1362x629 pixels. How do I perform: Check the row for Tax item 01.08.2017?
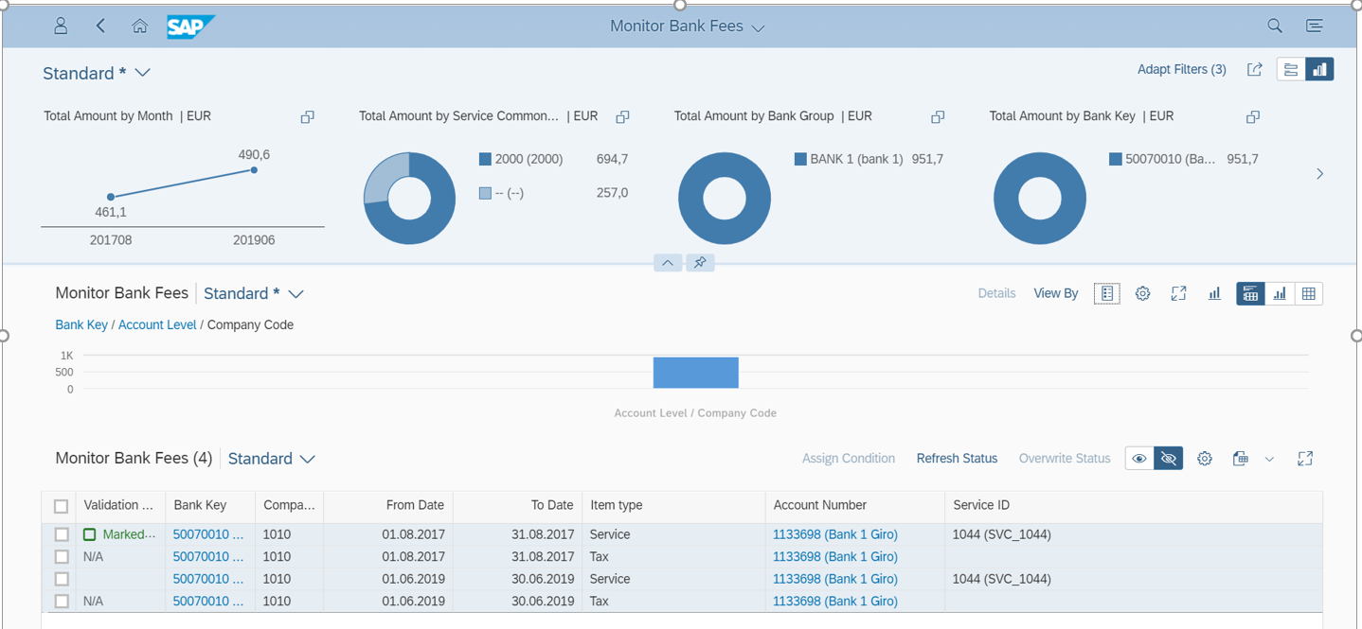62,556
